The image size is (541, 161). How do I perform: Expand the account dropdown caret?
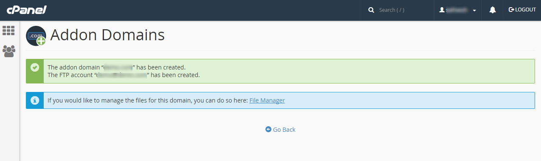click(x=474, y=11)
